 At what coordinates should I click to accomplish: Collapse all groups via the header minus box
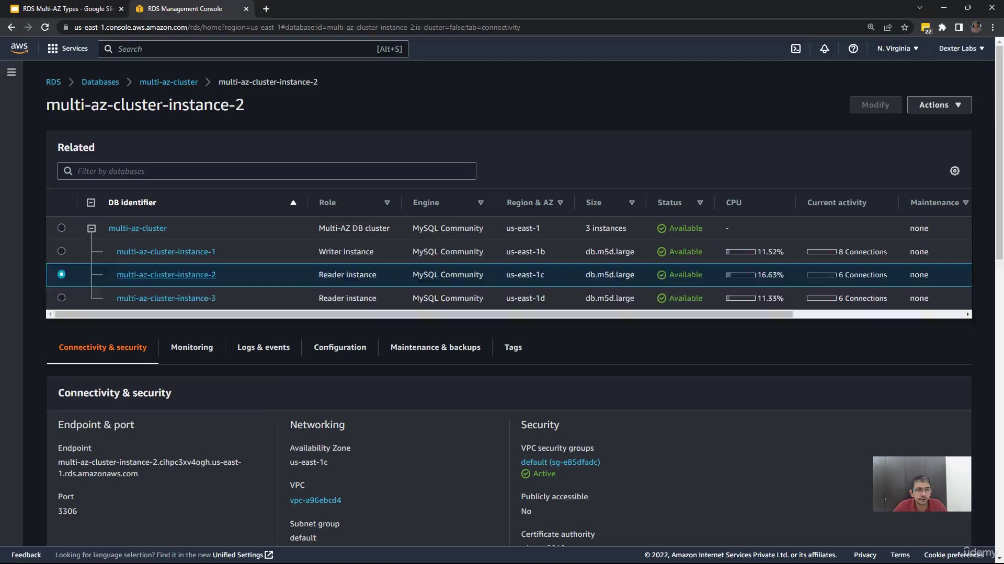click(91, 203)
